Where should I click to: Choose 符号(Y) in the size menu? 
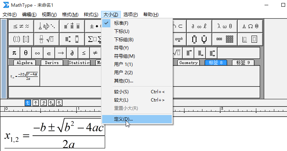(x=137, y=48)
